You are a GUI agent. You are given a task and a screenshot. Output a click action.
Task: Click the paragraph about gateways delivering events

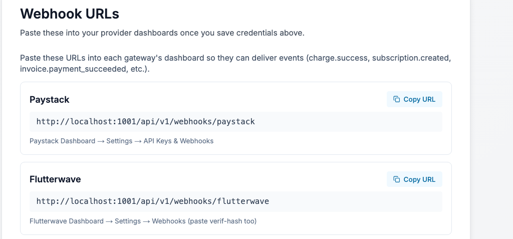pos(235,64)
